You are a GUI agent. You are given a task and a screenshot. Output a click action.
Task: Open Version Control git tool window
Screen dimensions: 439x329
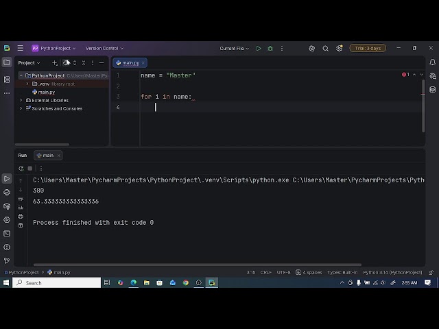(7, 260)
